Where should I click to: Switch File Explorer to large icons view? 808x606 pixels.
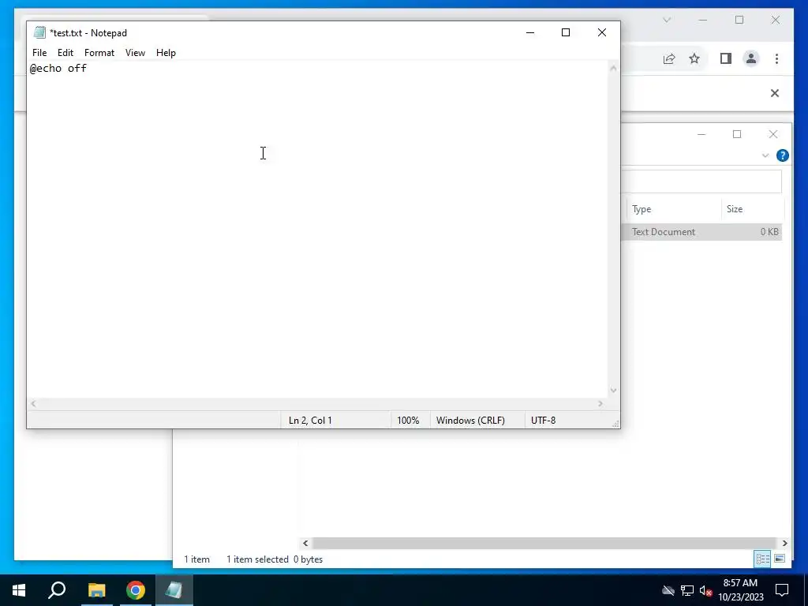pos(780,559)
